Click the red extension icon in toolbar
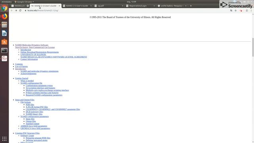This screenshot has height=143, width=254. coord(241,10)
